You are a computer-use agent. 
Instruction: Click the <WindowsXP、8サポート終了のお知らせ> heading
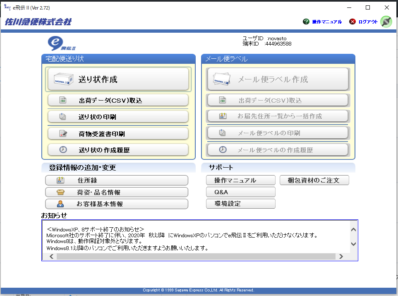[96, 229]
